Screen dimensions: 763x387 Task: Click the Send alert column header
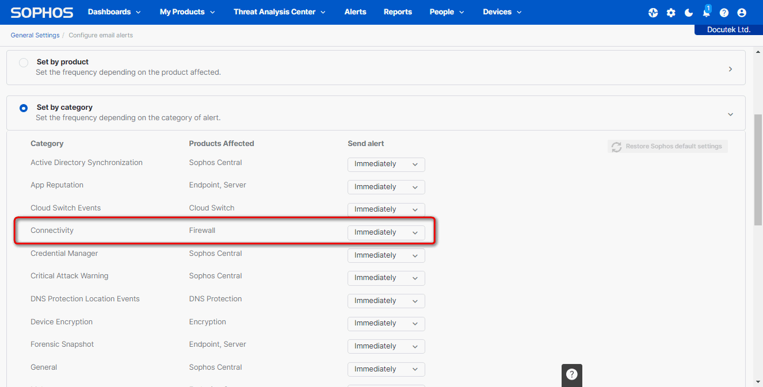[366, 144]
